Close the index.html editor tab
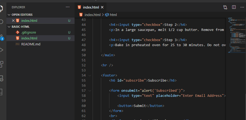 102,7
